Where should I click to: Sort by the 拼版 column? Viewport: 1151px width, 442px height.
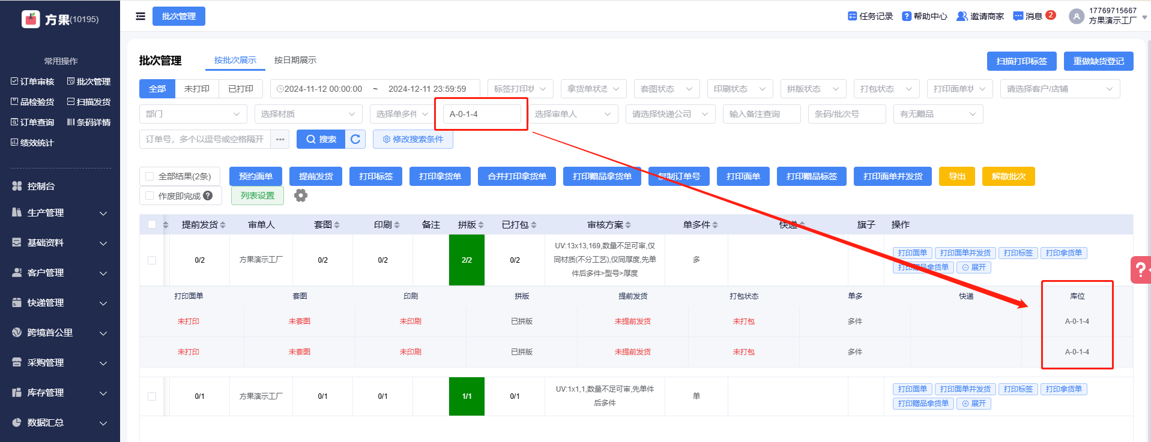pos(481,225)
